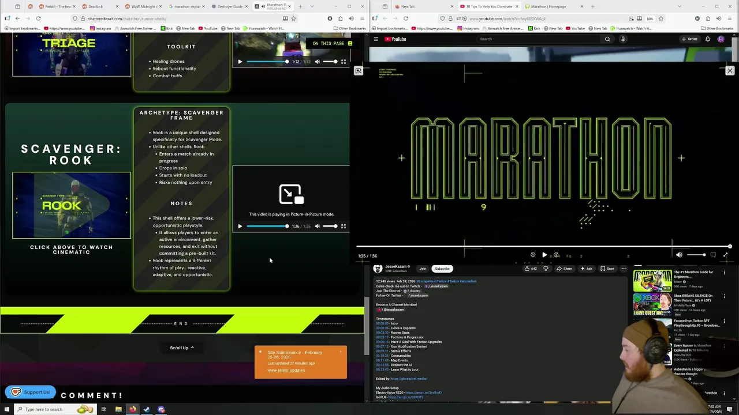This screenshot has width=739, height=415.
Task: Open left browser hamburger menu
Action: pyautogui.click(x=362, y=18)
